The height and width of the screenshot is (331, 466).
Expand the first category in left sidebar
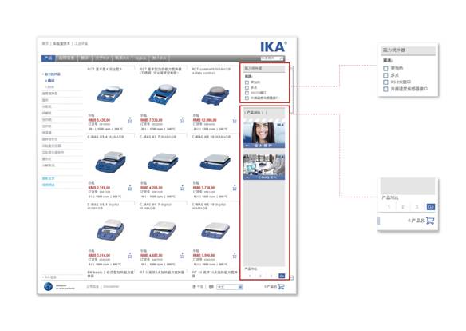[53, 74]
